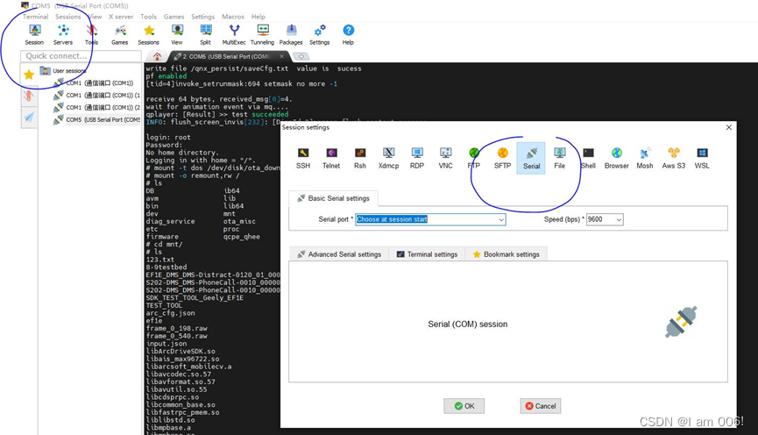Select WSL session type
The width and height of the screenshot is (758, 435).
click(x=703, y=158)
